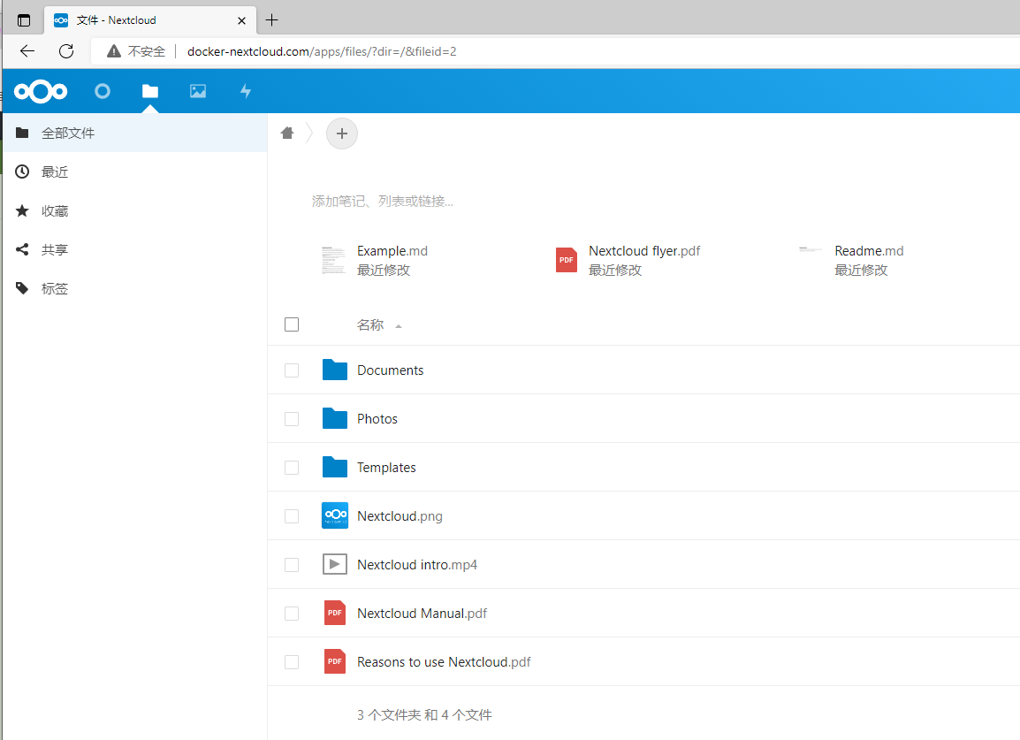Select 全部文件 in the sidebar
The width and height of the screenshot is (1020, 740).
134,133
